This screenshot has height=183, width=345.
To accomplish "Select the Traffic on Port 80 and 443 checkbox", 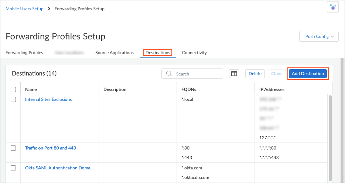I will point(13,148).
